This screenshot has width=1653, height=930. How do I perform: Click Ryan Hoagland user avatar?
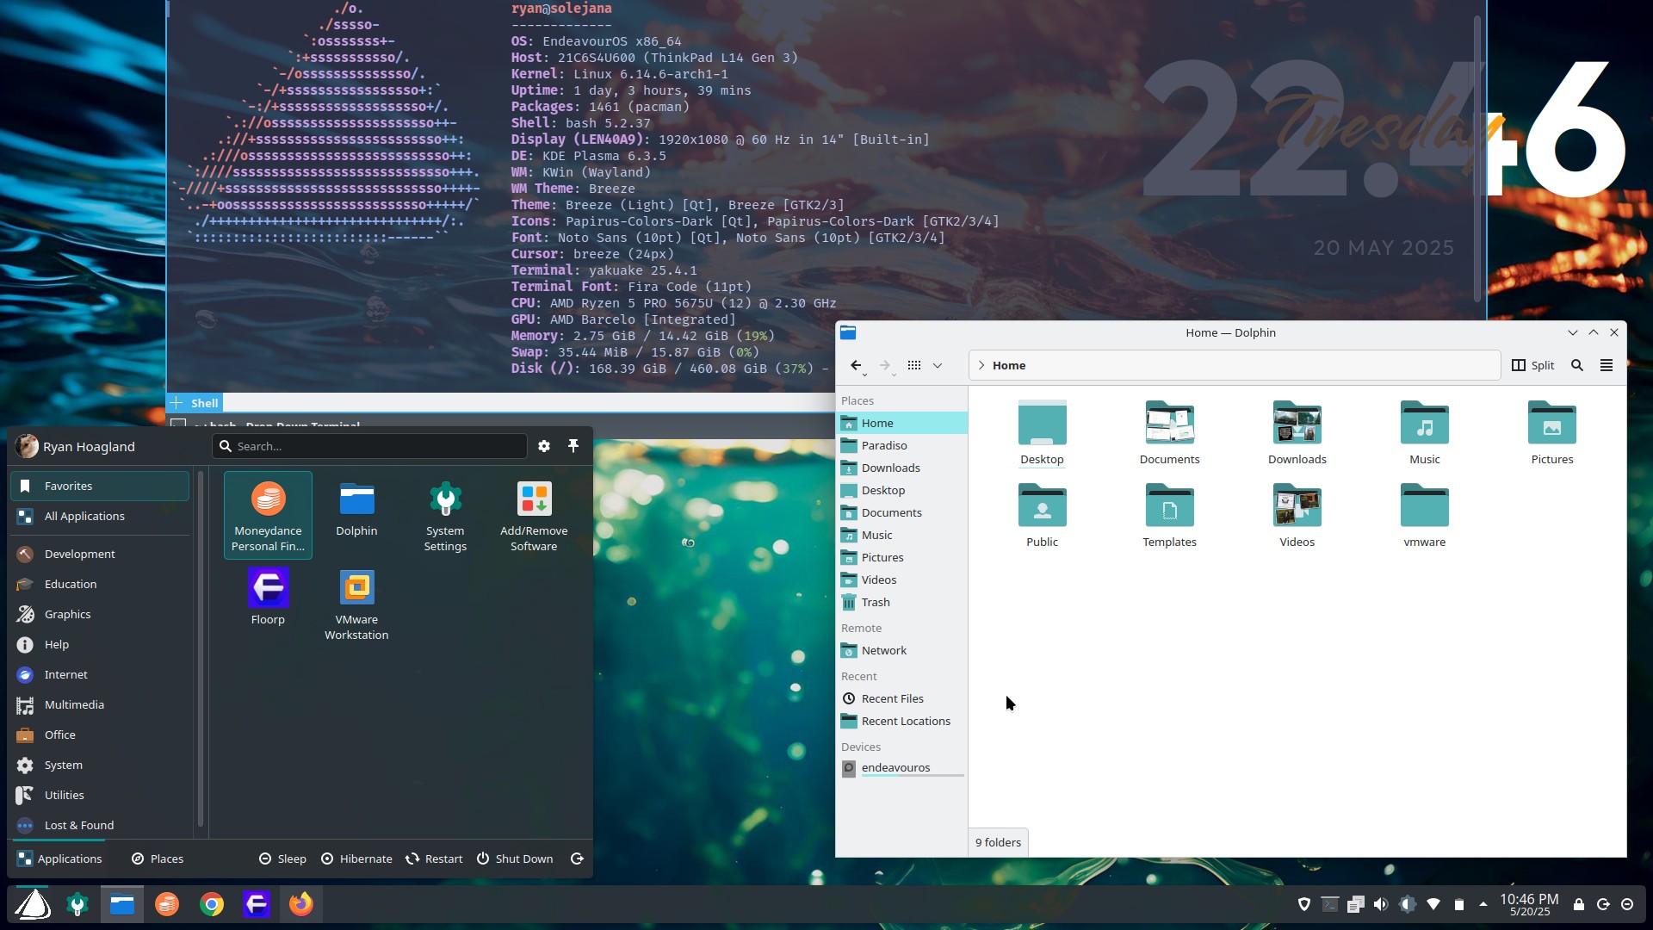[x=27, y=446]
